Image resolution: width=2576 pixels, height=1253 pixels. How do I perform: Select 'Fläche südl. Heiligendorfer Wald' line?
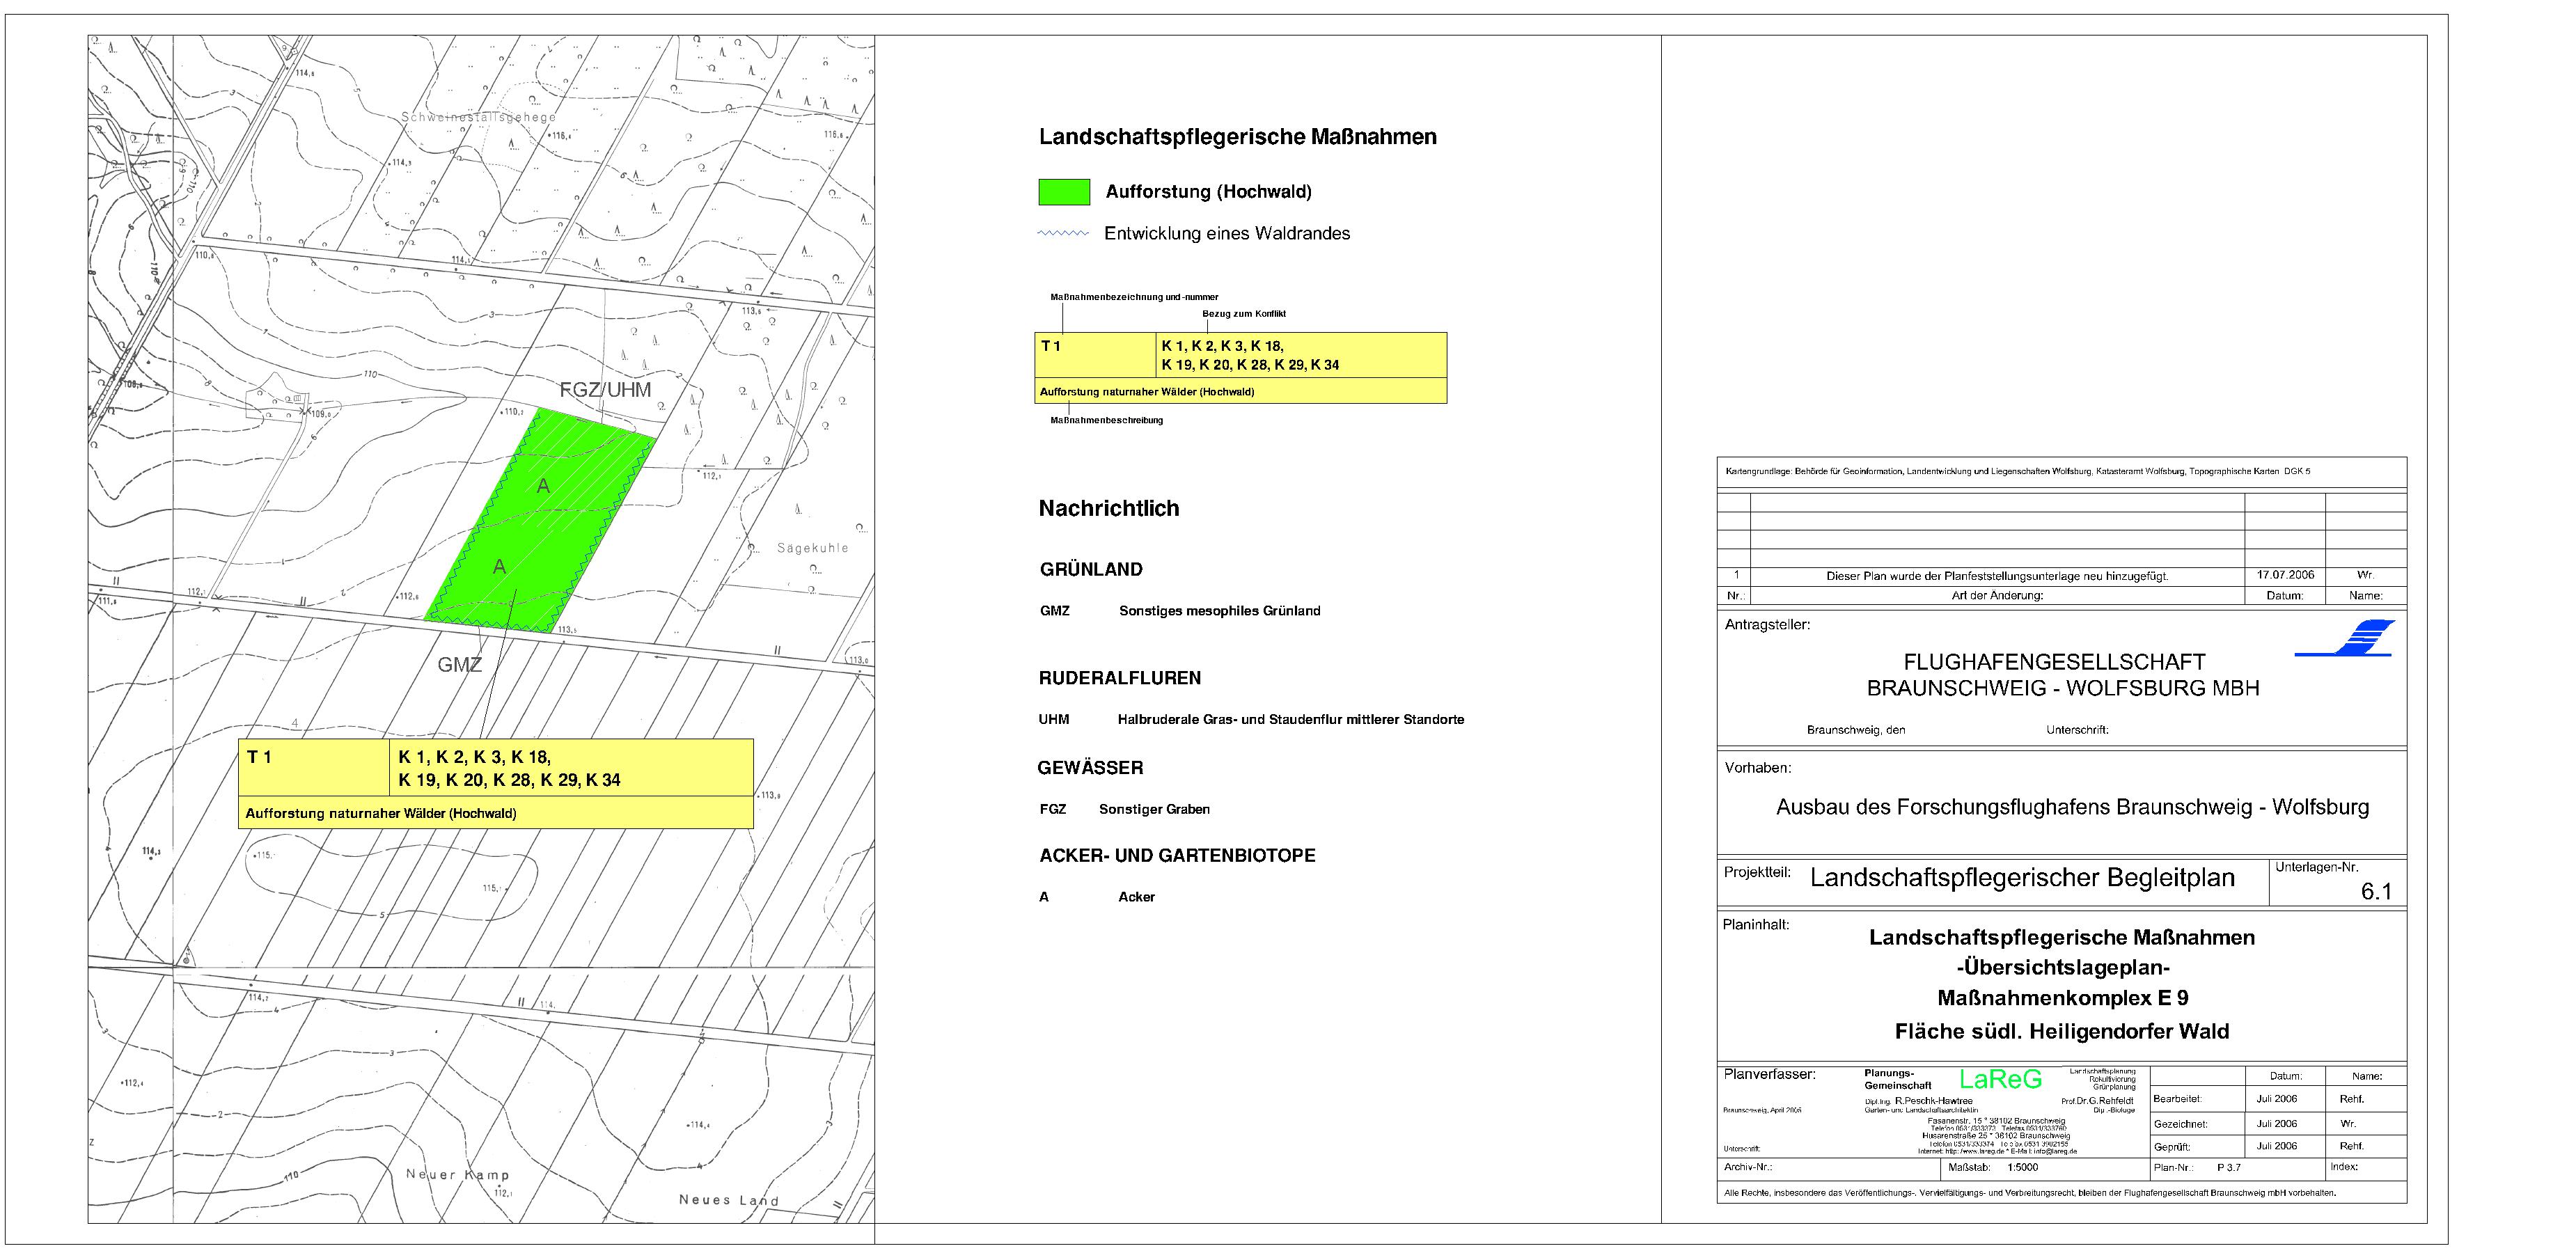point(2062,1031)
